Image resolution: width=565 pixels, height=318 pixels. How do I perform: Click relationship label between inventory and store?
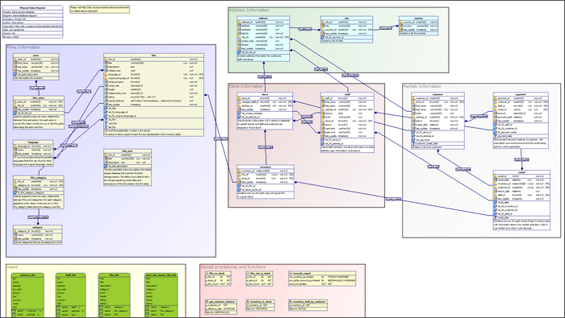(x=266, y=147)
